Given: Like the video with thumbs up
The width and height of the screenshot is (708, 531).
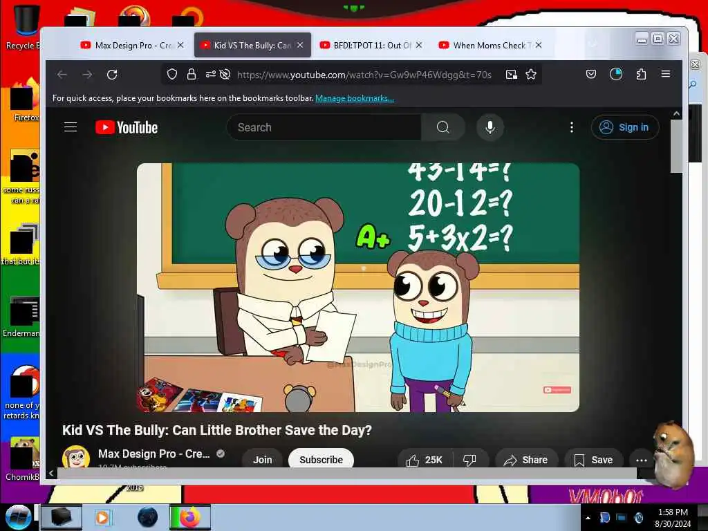Looking at the screenshot, I should [425, 460].
